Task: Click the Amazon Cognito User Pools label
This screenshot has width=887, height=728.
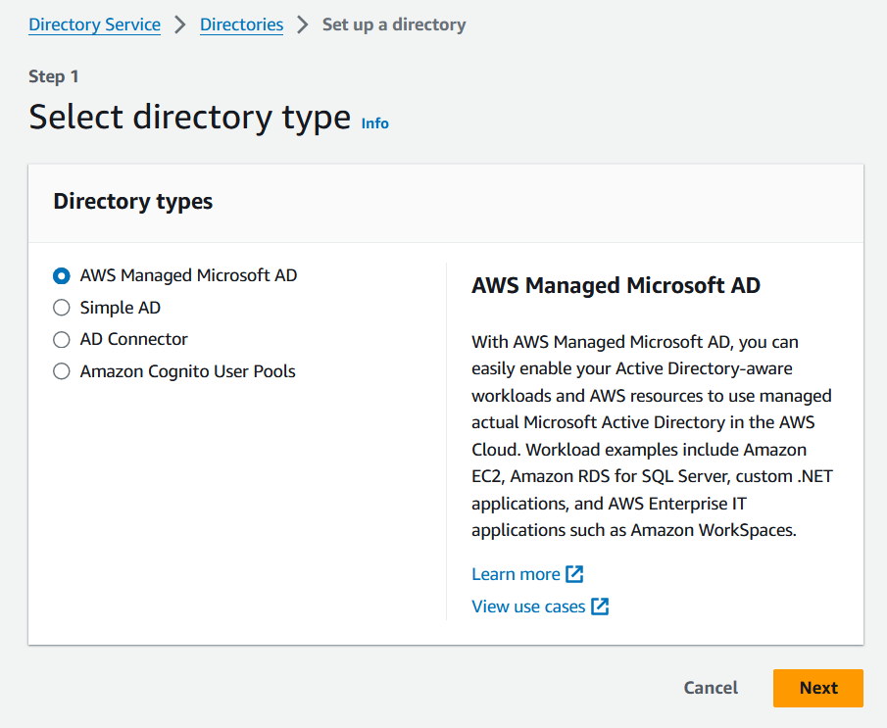Action: (x=188, y=371)
